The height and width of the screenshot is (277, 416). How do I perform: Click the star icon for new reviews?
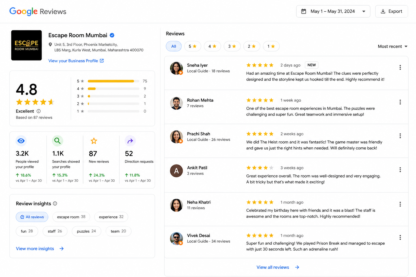click(94, 141)
